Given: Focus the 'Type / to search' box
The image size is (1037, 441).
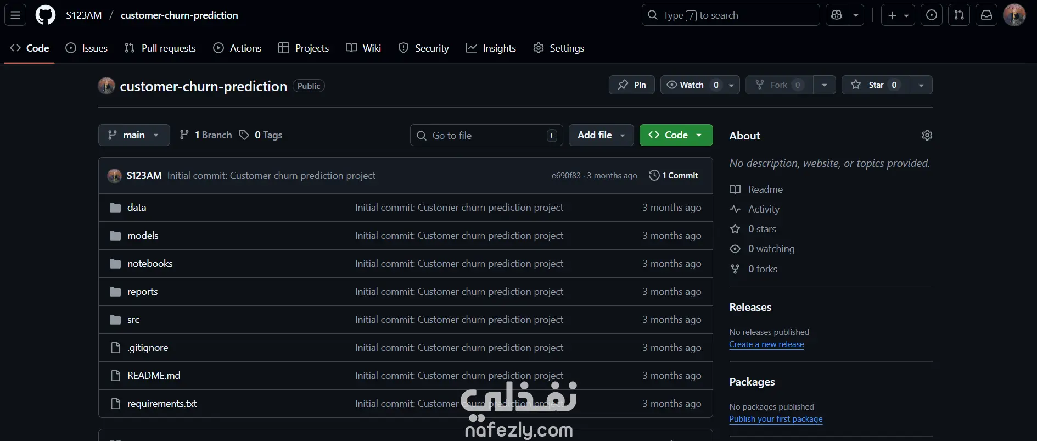Looking at the screenshot, I should [731, 15].
